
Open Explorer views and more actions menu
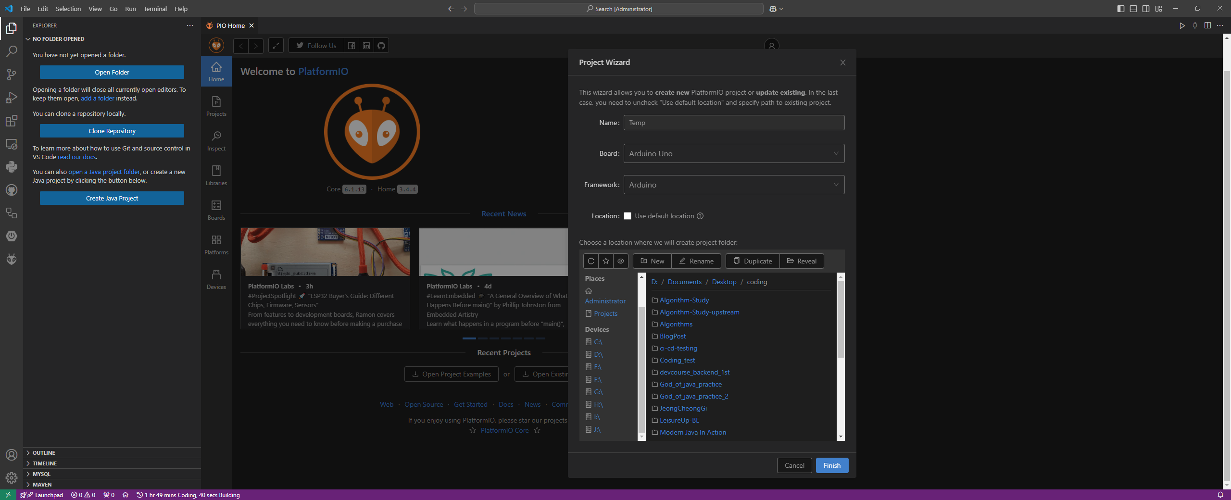click(190, 25)
